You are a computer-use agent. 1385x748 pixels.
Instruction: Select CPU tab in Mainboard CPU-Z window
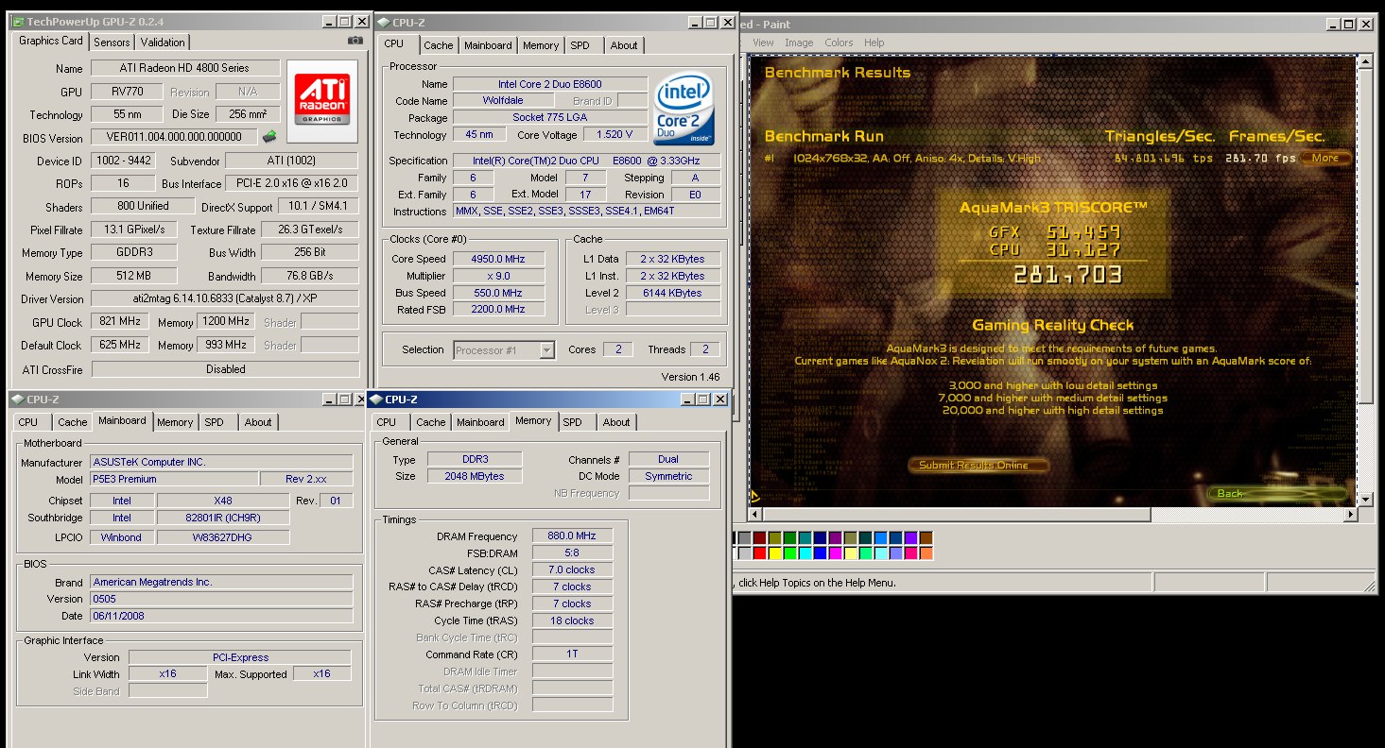[x=28, y=422]
